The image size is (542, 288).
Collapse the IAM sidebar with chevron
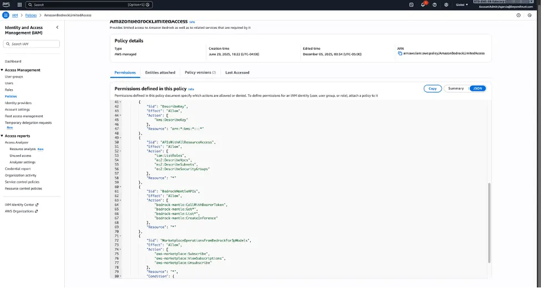pos(57,27)
